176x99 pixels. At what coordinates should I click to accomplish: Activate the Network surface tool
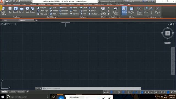[74, 14]
